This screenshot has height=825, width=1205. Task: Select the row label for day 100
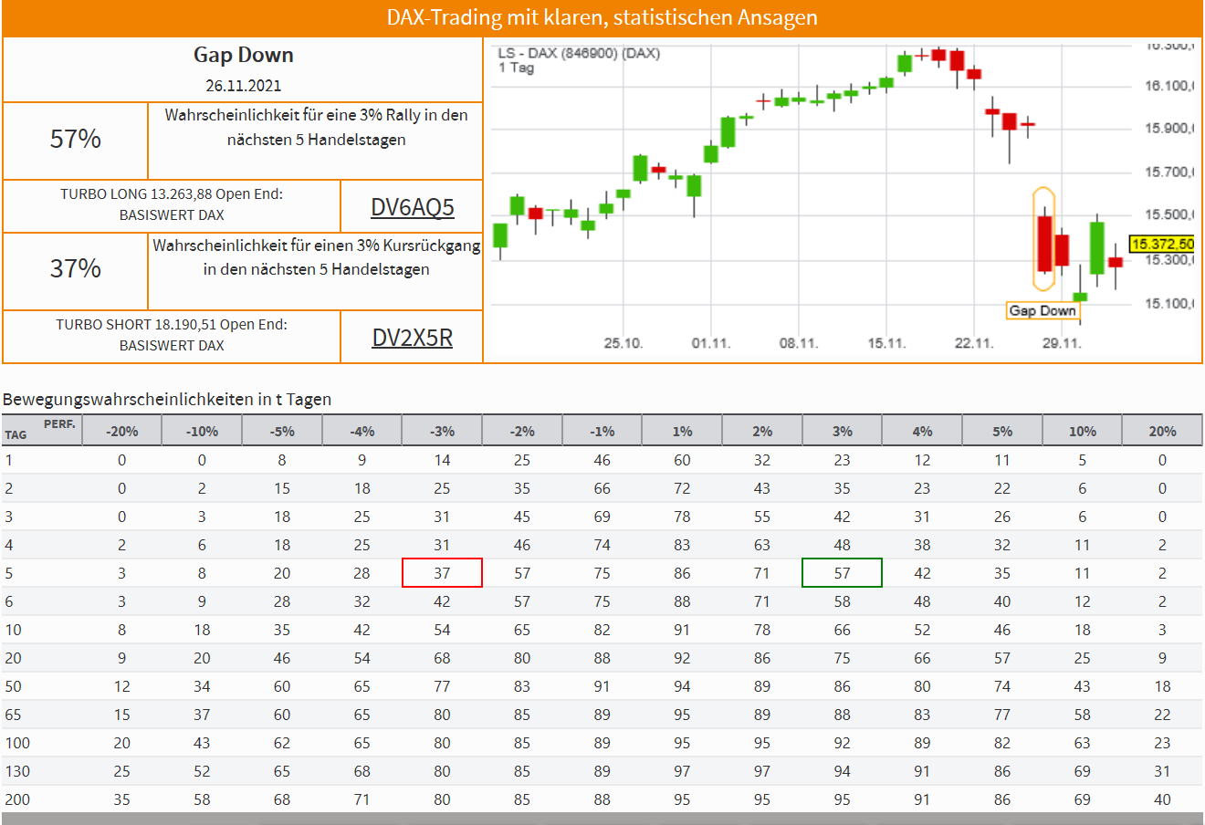pyautogui.click(x=17, y=743)
